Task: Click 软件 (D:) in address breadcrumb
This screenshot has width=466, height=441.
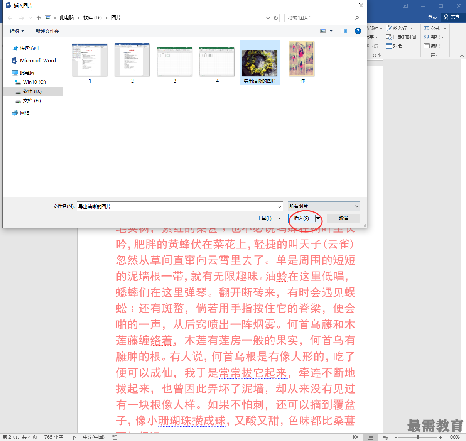Action: tap(93, 18)
